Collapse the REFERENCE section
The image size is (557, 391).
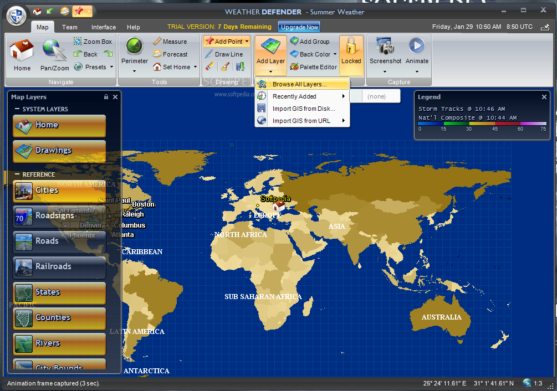click(17, 174)
